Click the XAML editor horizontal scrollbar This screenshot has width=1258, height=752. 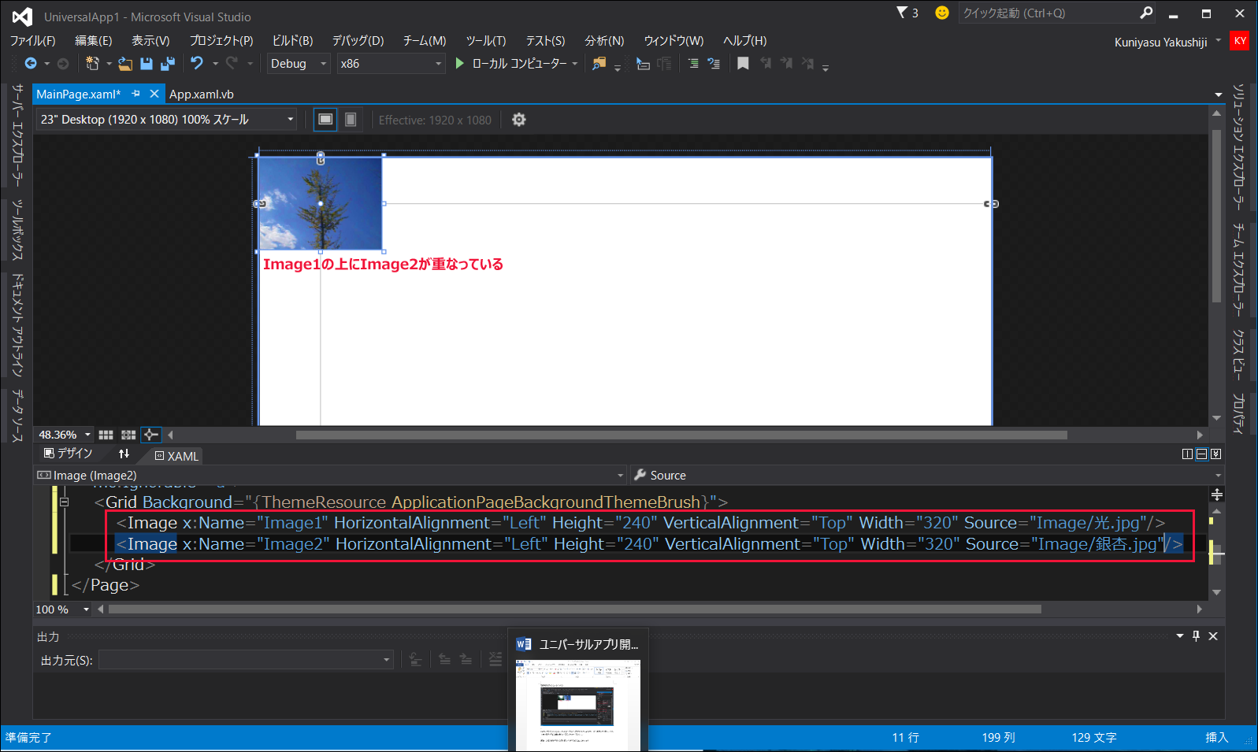(x=575, y=609)
